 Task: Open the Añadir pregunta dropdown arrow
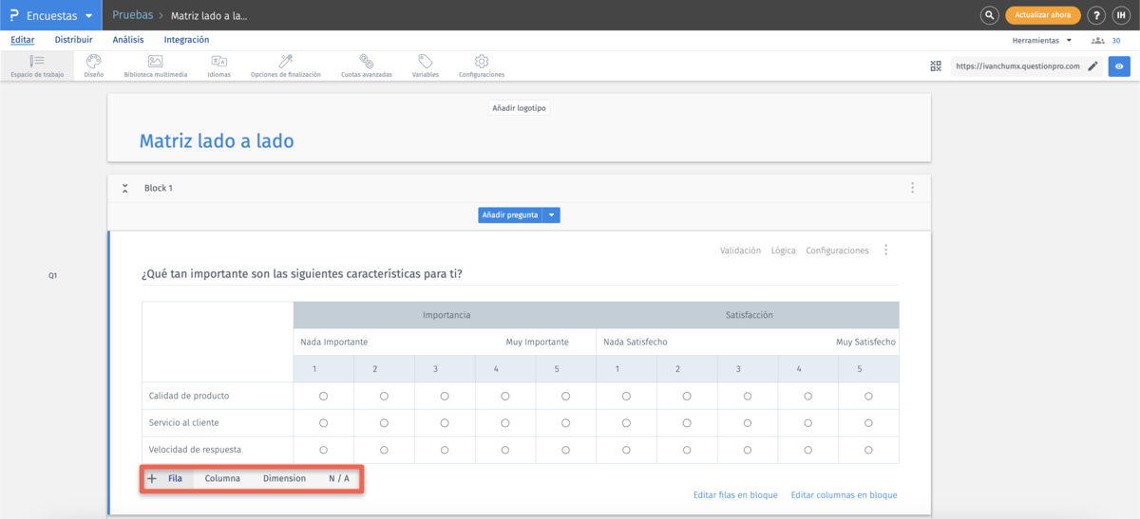pyautogui.click(x=552, y=215)
